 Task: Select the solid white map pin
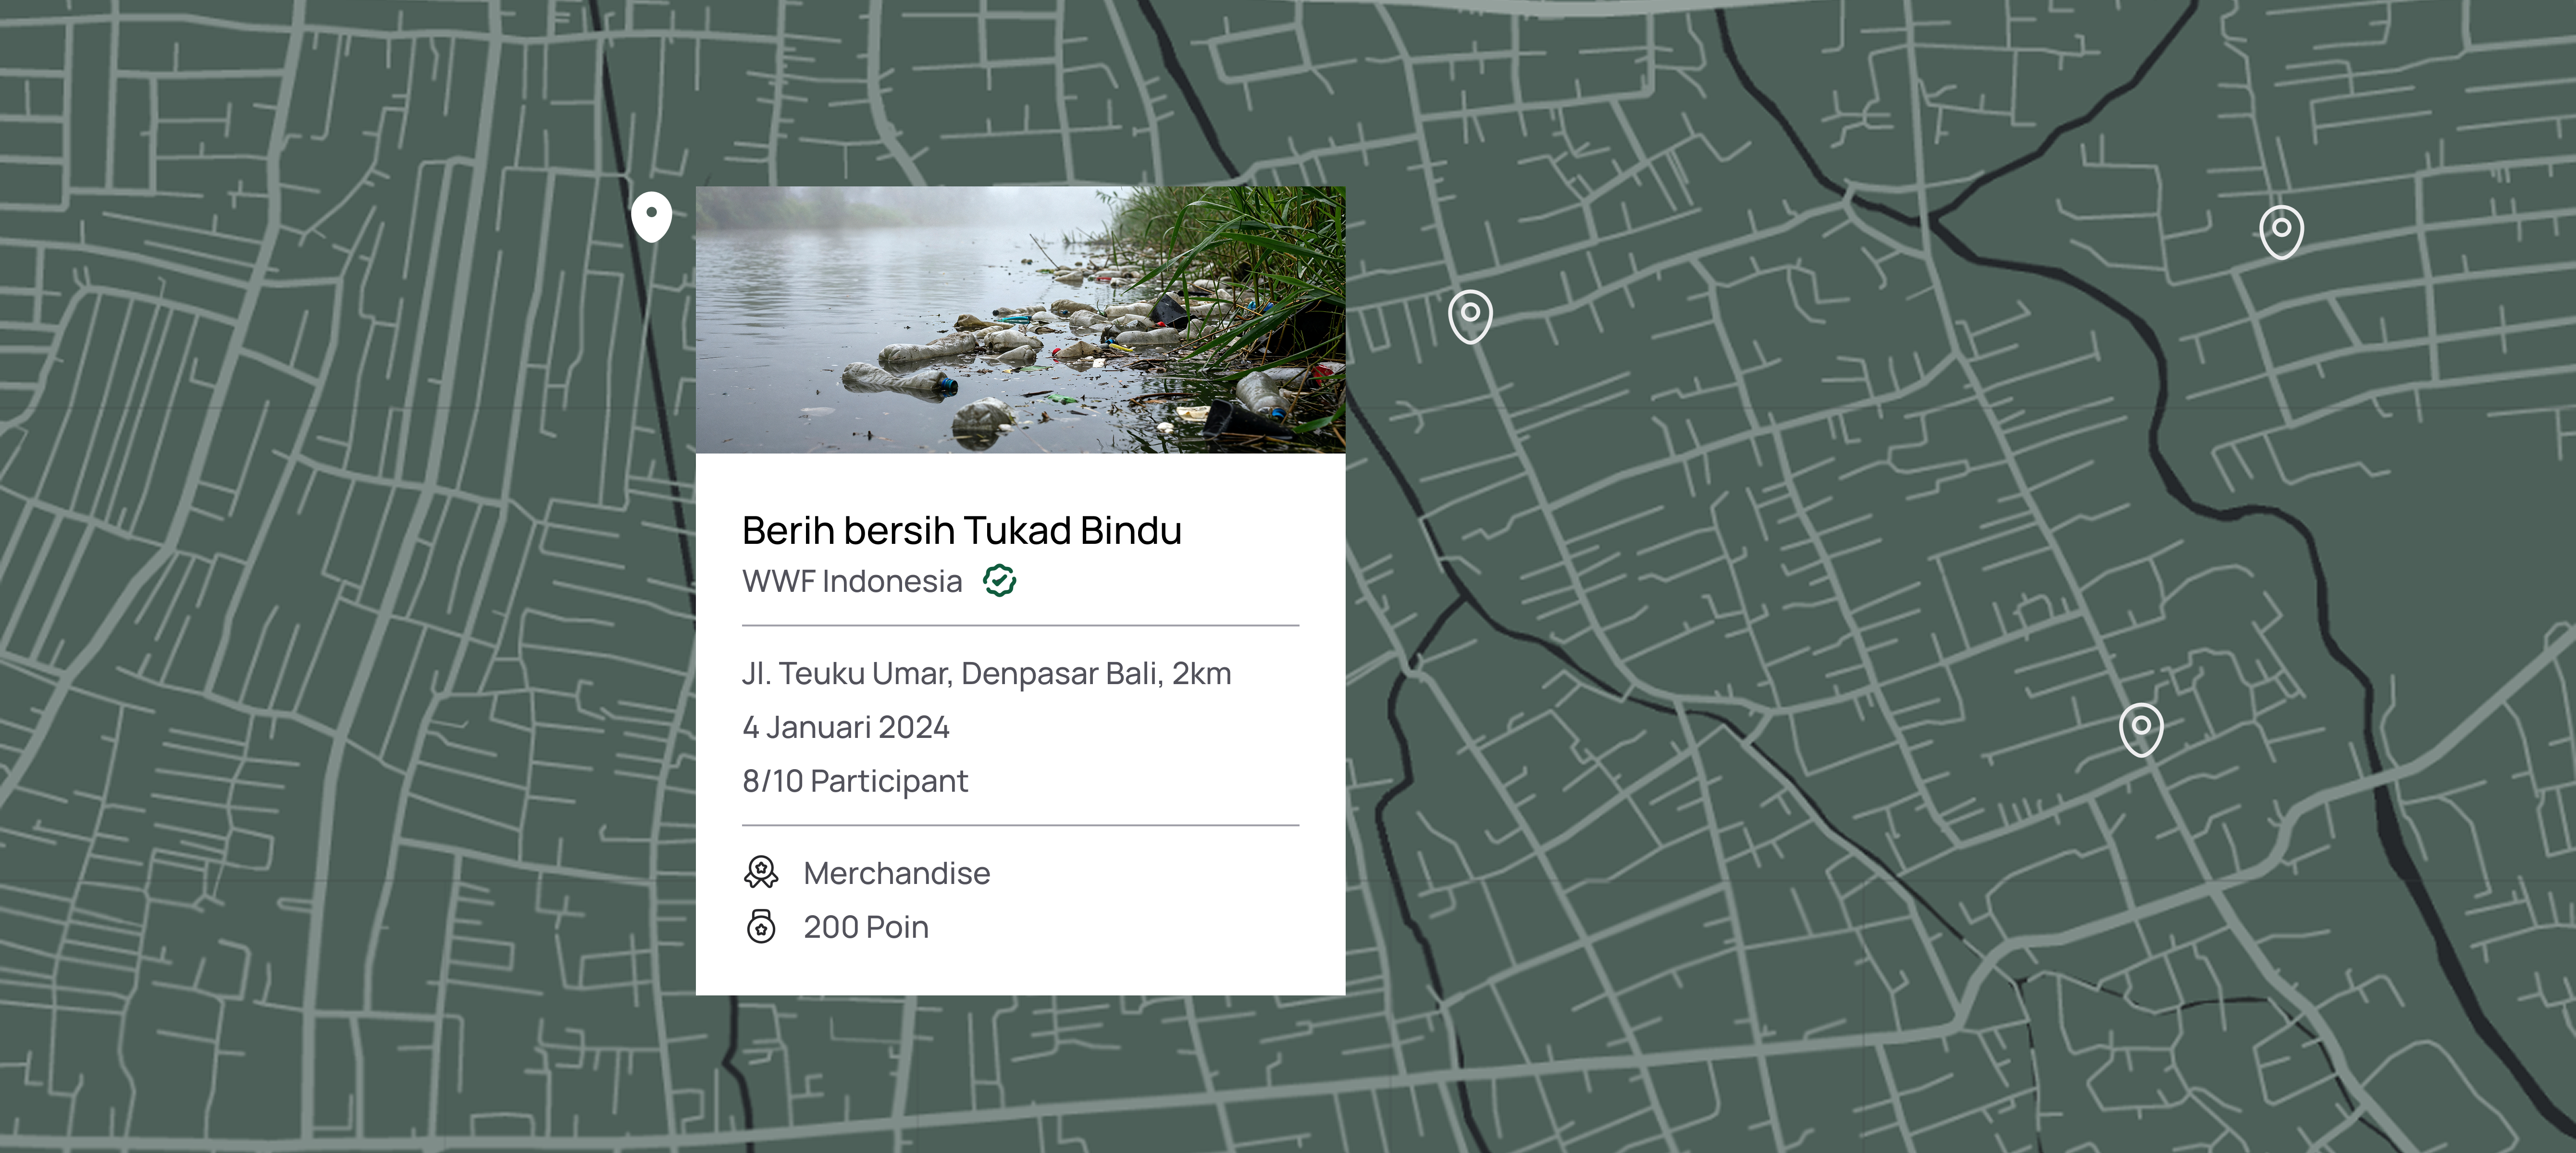pos(651,216)
